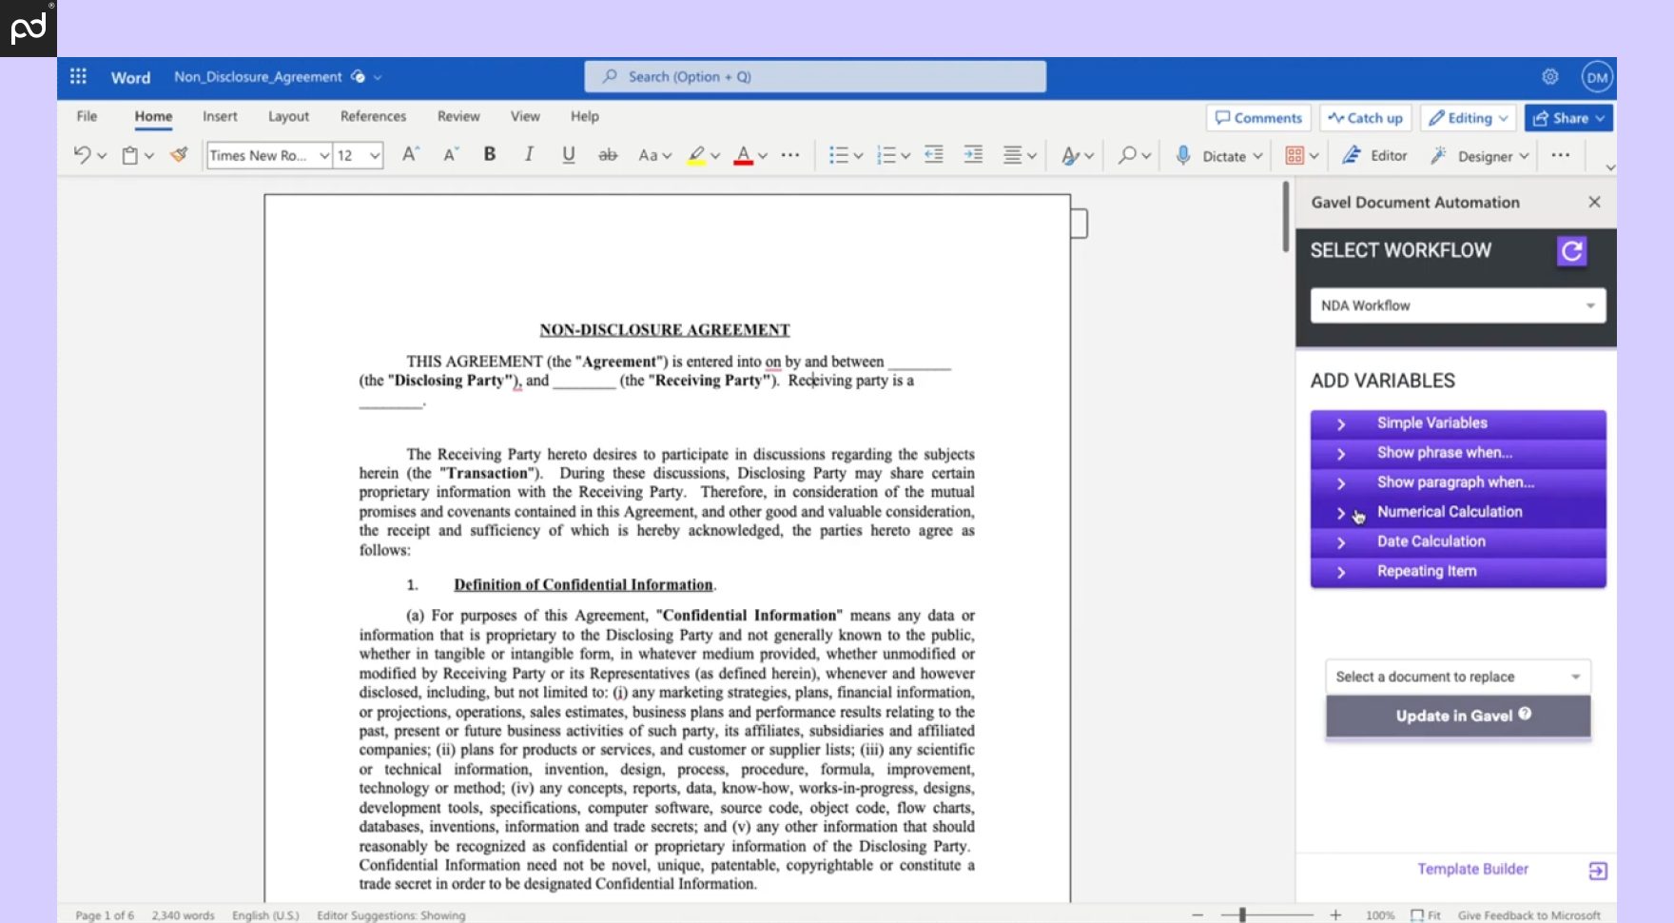Switch to the References tab
This screenshot has height=923, width=1674.
[373, 116]
